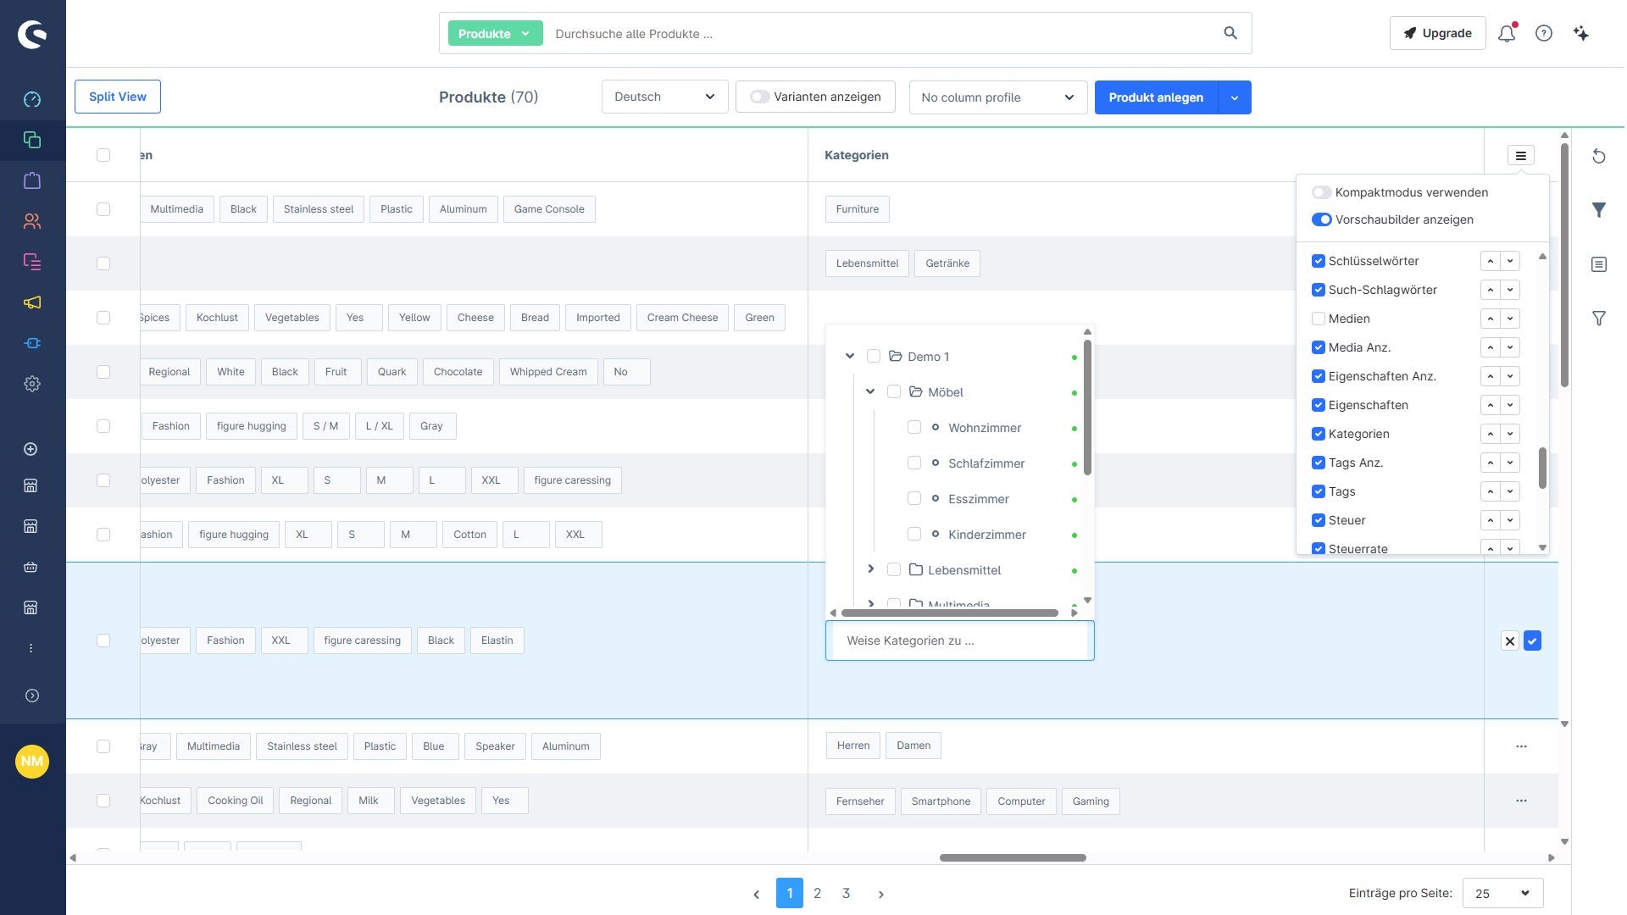Viewport: 1627px width, 915px height.
Task: Open the Marketing megaphone icon in the sidebar
Action: tap(32, 302)
